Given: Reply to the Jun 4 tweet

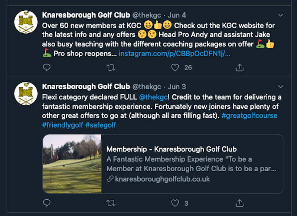Looking at the screenshot, I should [x=47, y=67].
